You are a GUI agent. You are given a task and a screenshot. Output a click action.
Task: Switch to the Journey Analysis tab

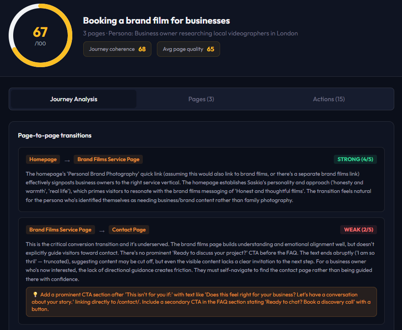(x=74, y=99)
